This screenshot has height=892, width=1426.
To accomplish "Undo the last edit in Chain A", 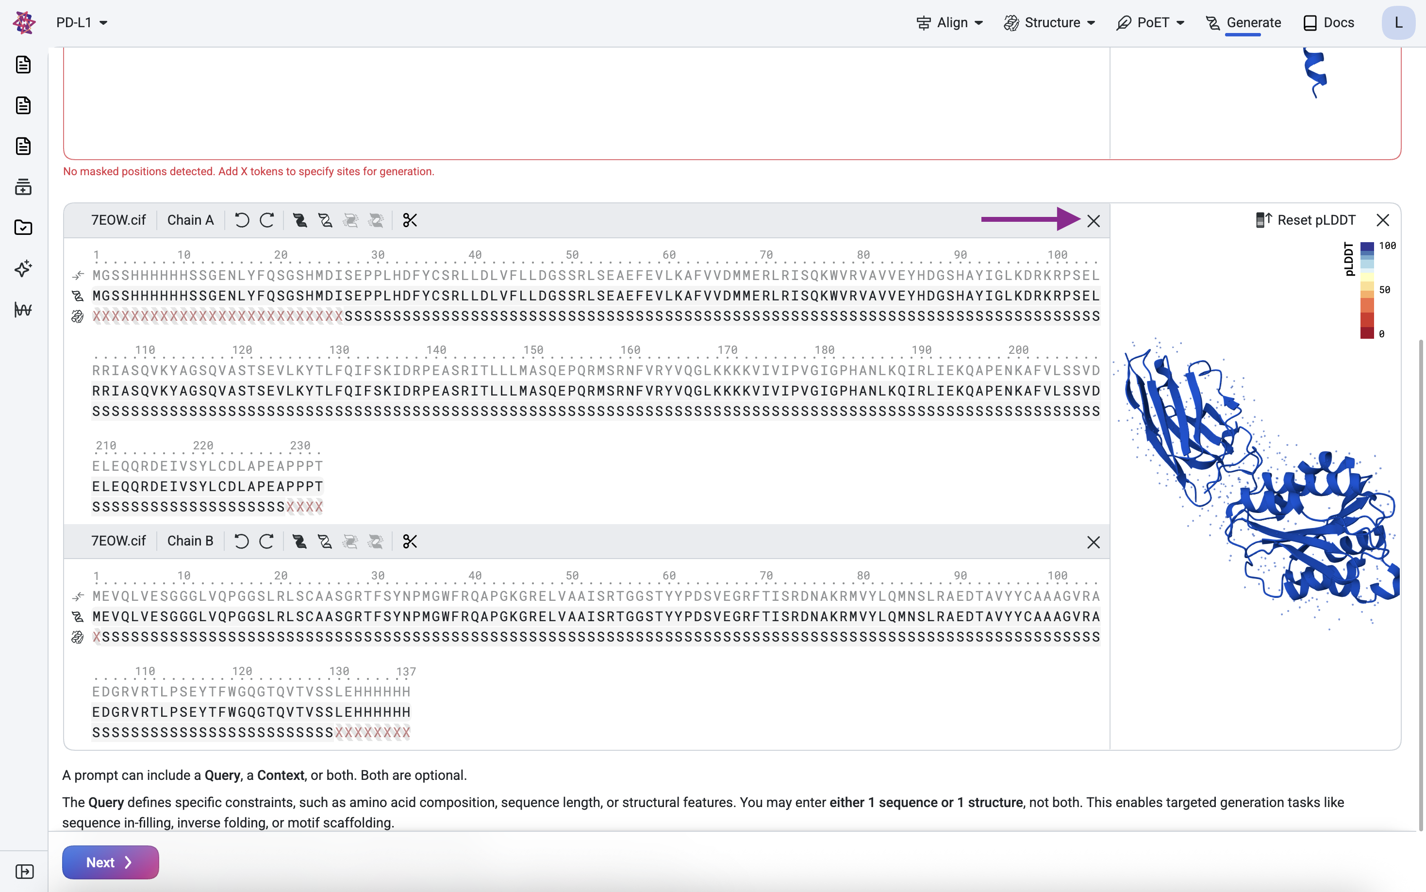I will click(x=242, y=221).
